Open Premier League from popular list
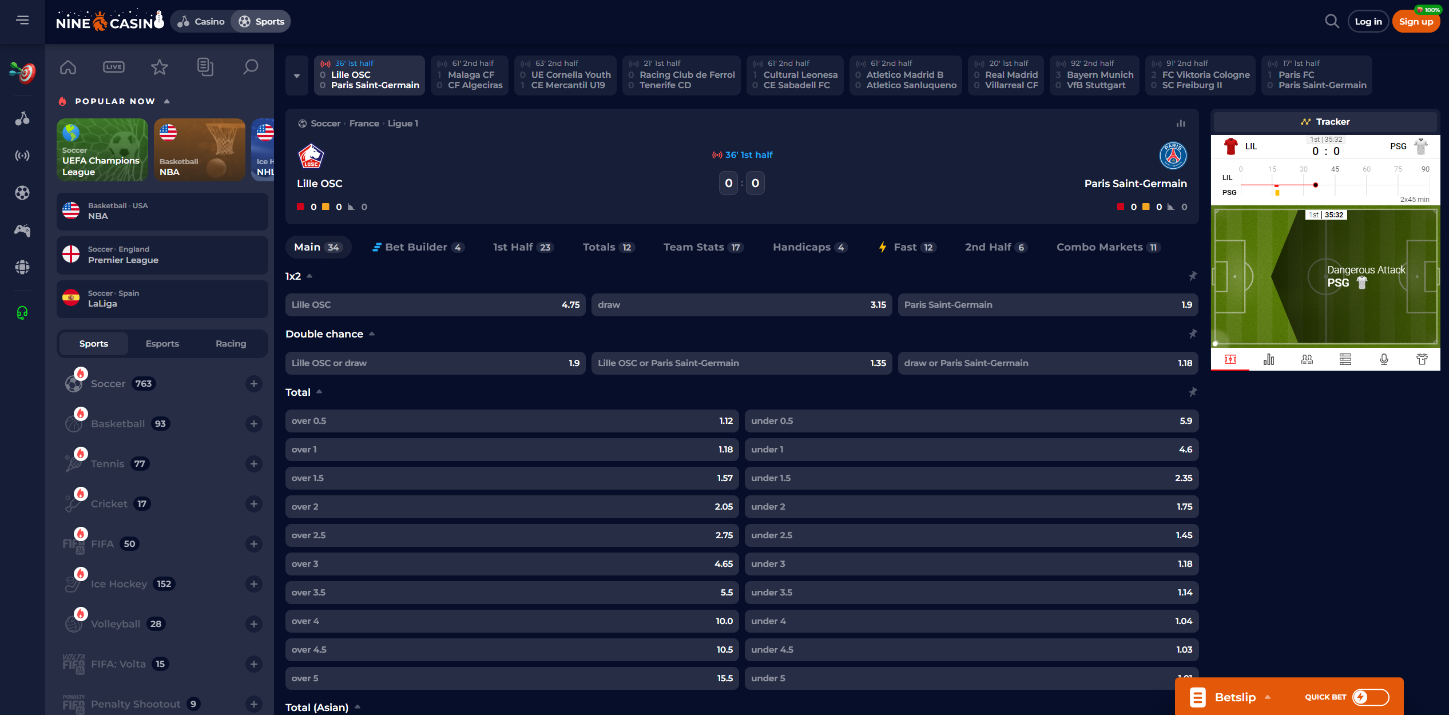Viewport: 1449px width, 715px height. 162,255
